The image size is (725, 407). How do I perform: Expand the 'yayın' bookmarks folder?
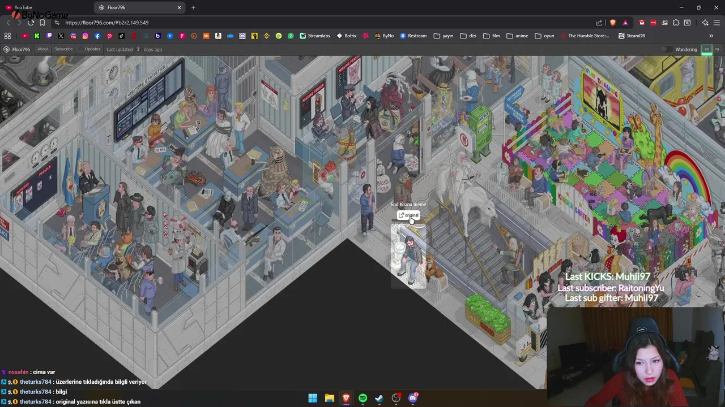443,36
